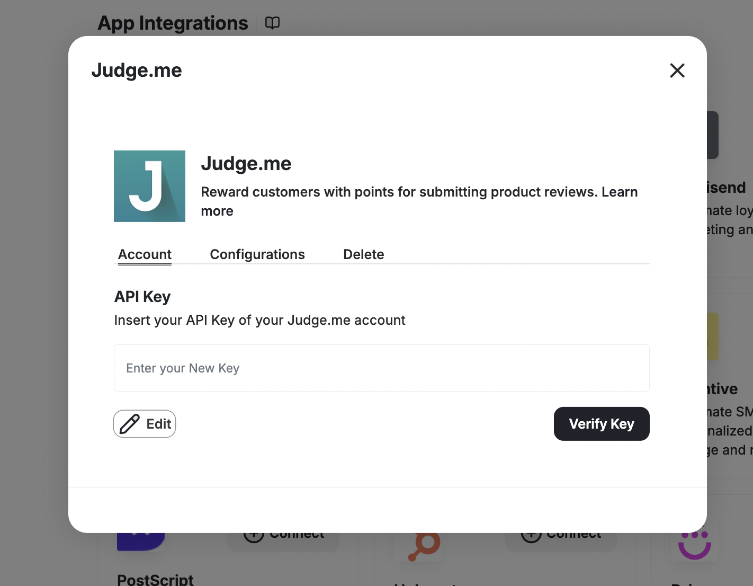Click the Judge.me dialog title
753x586 pixels.
click(x=137, y=70)
